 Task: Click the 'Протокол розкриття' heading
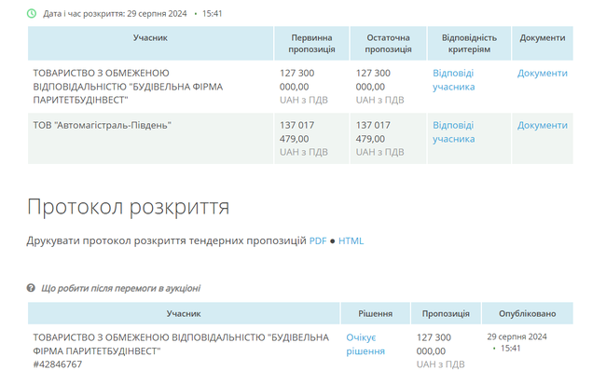[x=128, y=207]
